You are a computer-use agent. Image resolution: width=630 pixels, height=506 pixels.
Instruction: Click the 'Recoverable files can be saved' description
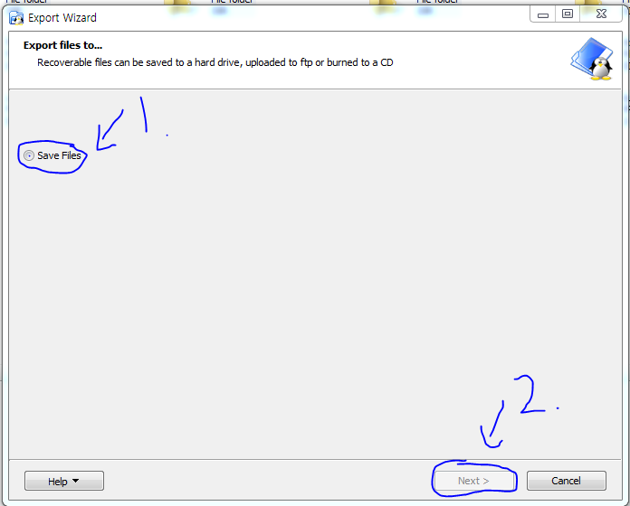(x=215, y=62)
